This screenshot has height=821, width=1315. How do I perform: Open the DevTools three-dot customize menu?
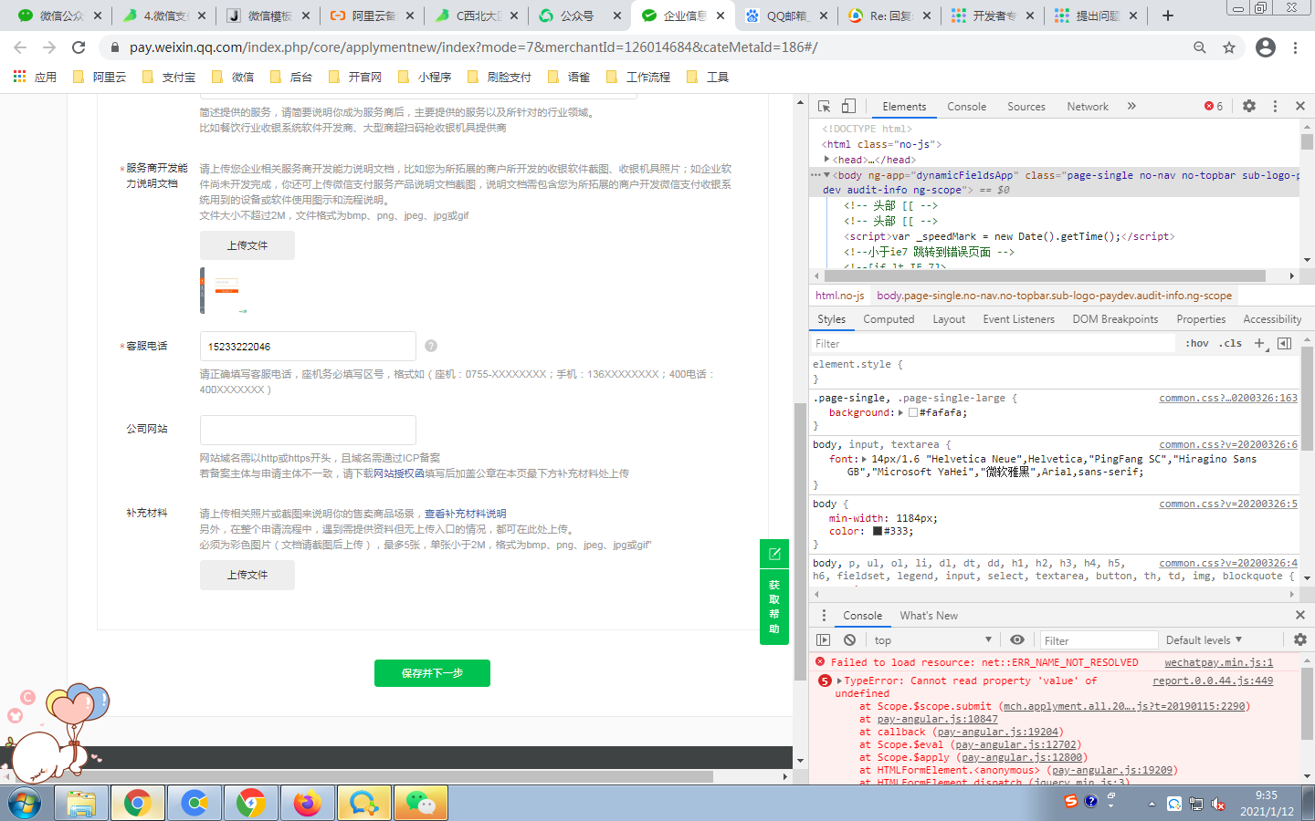coord(1276,106)
